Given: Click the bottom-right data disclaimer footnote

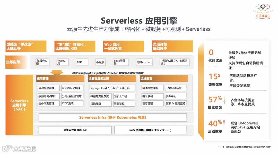Looking at the screenshot, I should [245, 147].
